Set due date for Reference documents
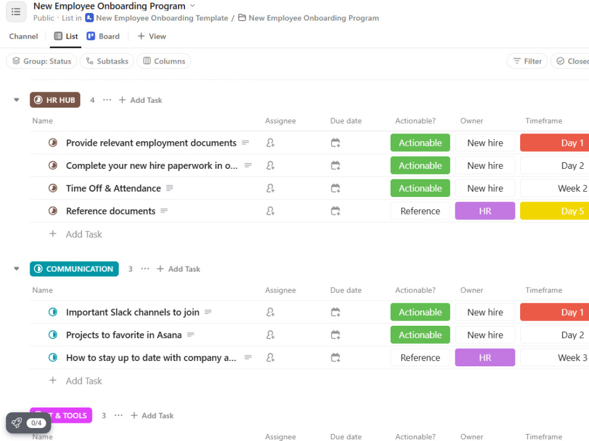The height and width of the screenshot is (441, 589). point(336,211)
